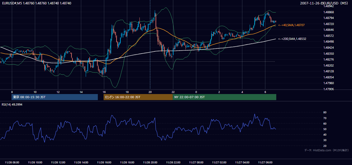Click price axis label 1.48128
The height and width of the screenshot is (165, 352).
[329, 71]
